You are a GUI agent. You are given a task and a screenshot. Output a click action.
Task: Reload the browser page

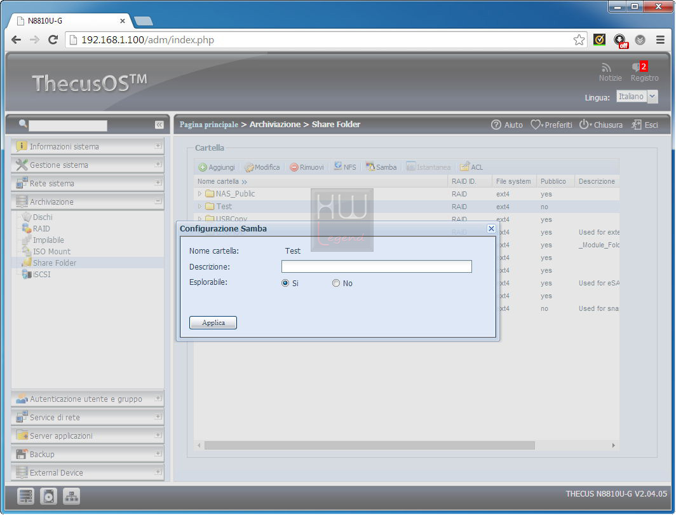pos(53,39)
